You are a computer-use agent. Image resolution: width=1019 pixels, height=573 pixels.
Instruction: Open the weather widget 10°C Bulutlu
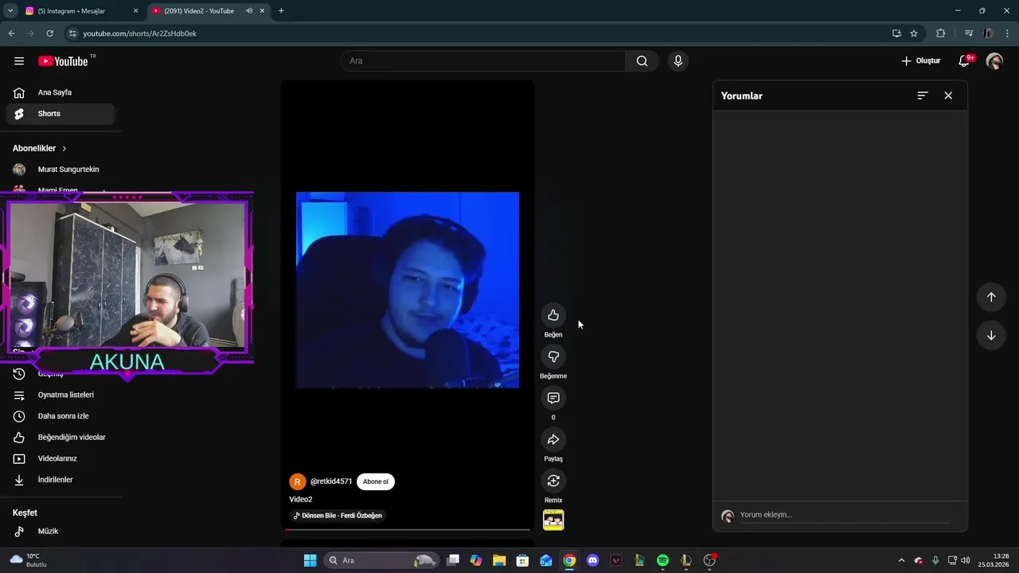tap(28, 560)
